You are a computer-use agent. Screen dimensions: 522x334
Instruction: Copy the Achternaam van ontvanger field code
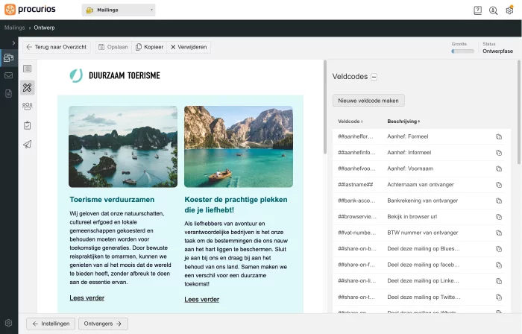(x=499, y=184)
